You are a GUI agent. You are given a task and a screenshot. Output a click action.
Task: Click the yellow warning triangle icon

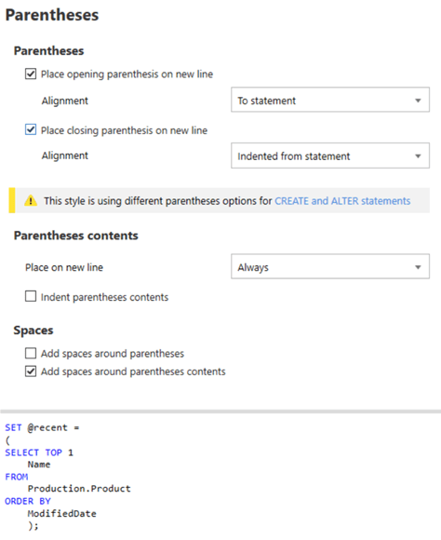pos(31,200)
